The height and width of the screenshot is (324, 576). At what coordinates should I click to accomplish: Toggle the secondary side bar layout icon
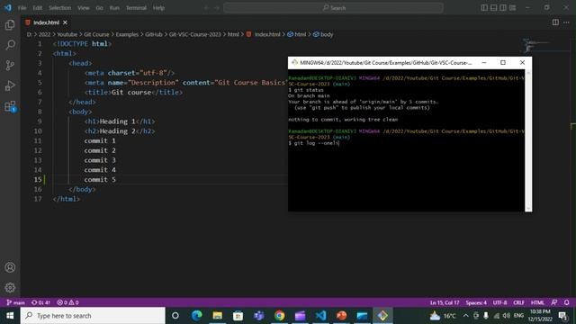pos(503,8)
